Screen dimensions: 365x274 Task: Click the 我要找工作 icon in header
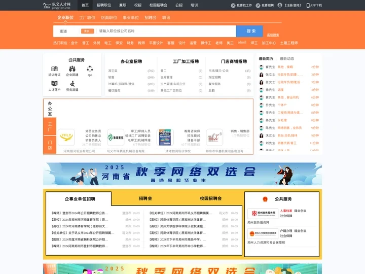tap(233, 6)
